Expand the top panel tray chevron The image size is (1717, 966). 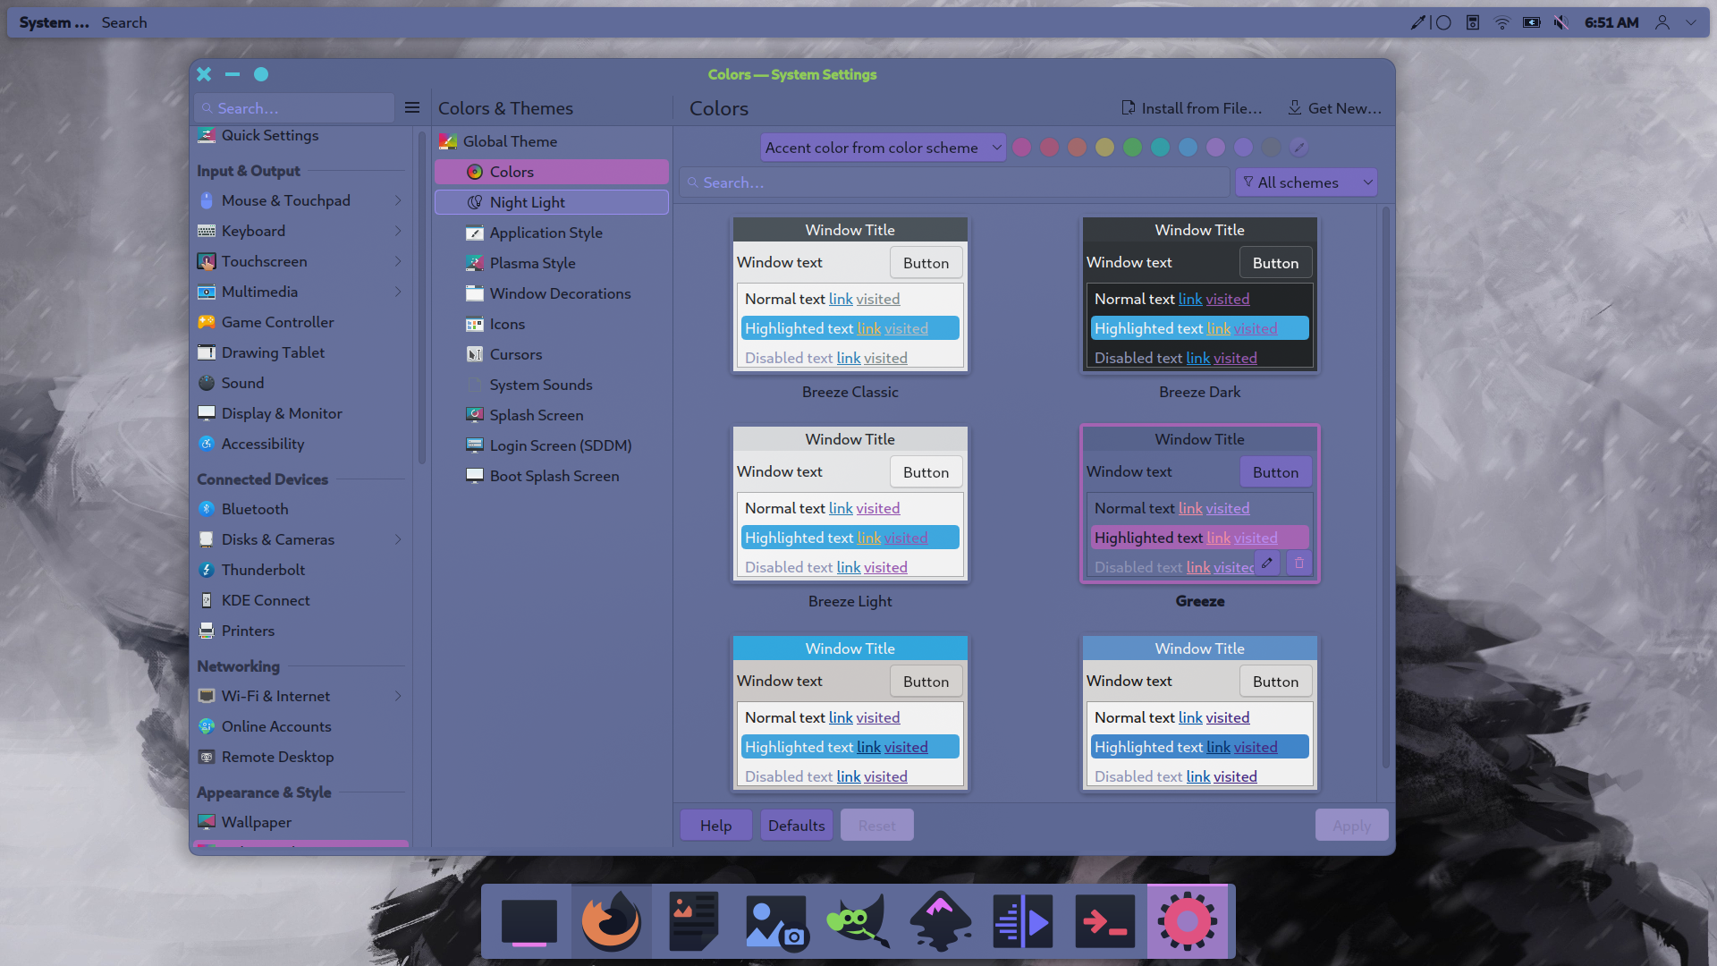[x=1691, y=22]
